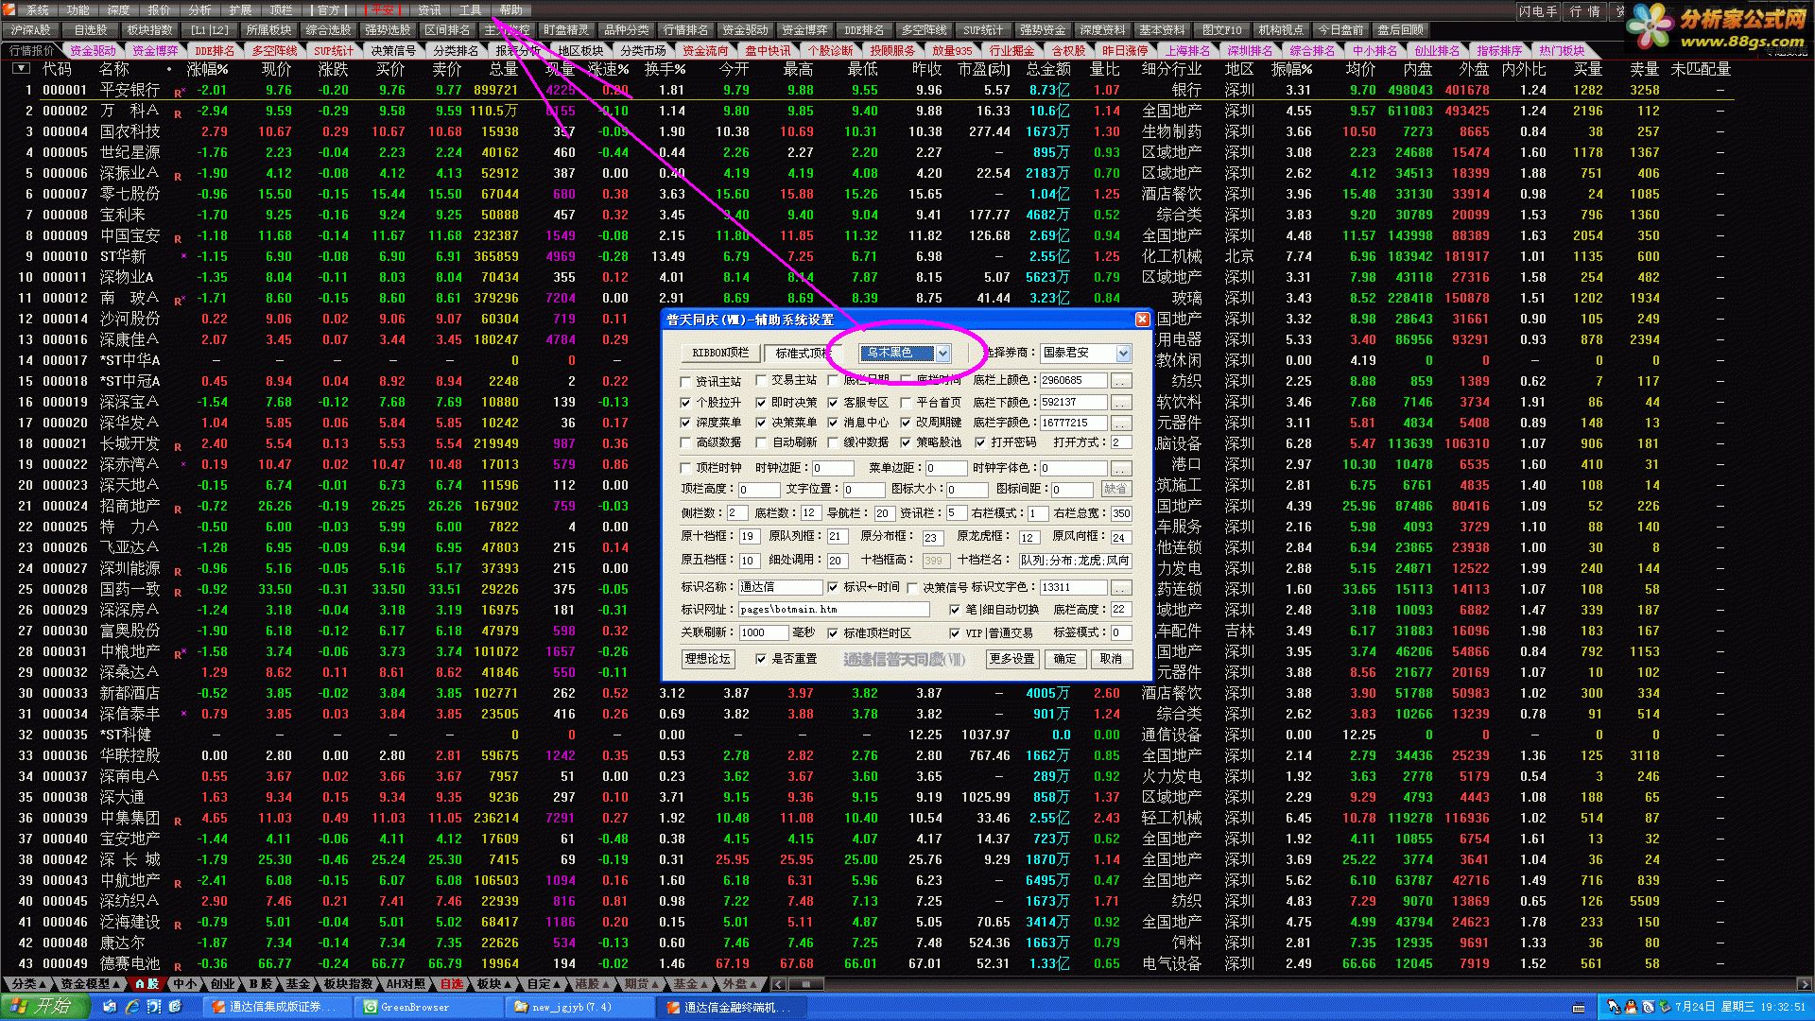Viewport: 1815px width, 1021px height.
Task: Expand the 自定▲ bottom tab menu
Action: click(x=543, y=984)
